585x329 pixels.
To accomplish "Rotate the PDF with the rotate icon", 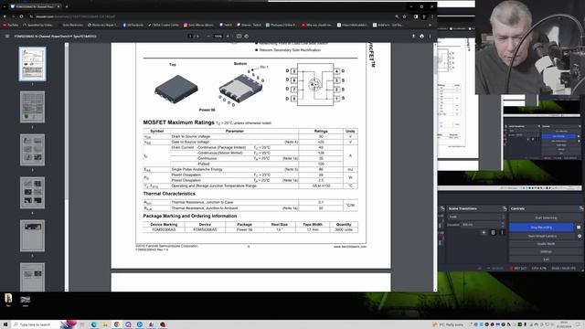I will 246,37.
